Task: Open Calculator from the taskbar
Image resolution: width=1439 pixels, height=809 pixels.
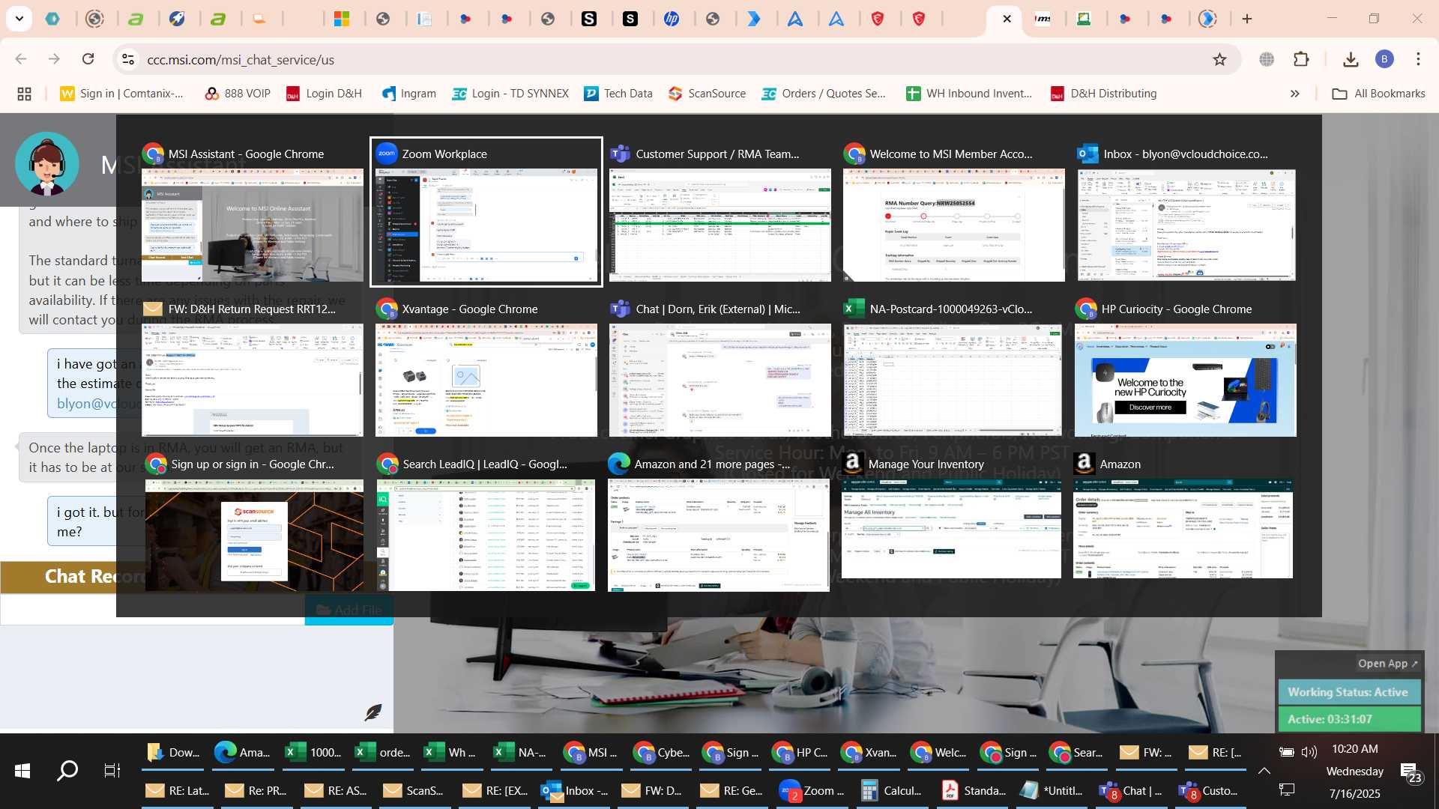Action: [891, 790]
